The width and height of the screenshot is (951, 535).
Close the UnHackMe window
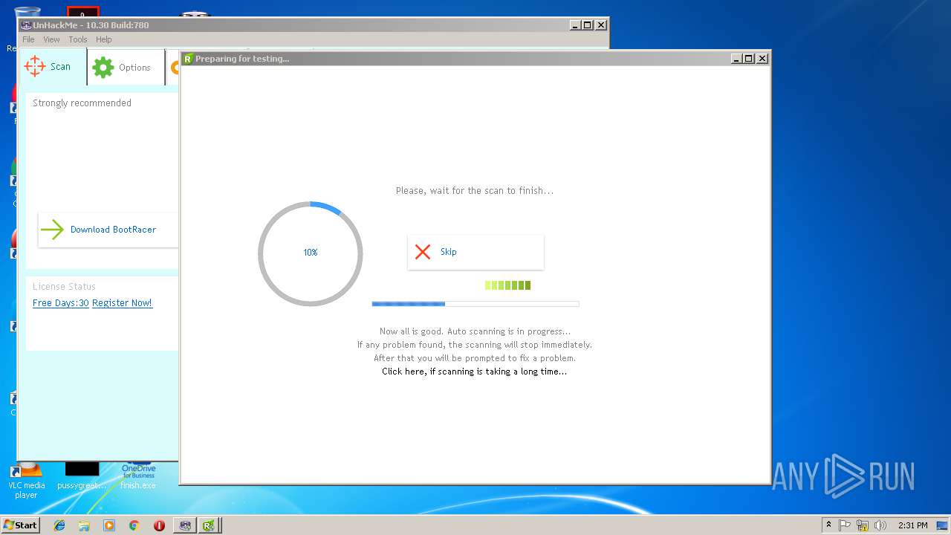pyautogui.click(x=601, y=25)
